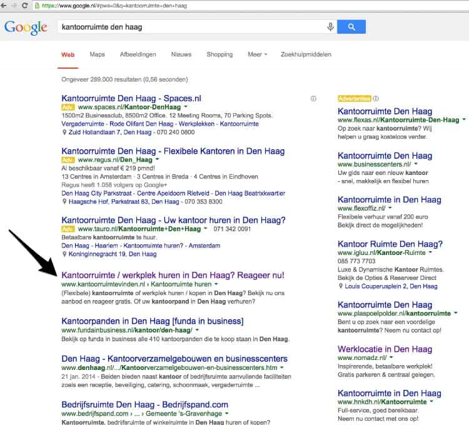Open hnkdh.nl Kantoorruimte in Den Haag ad
Screen dimensions: 469x425
pos(390,393)
